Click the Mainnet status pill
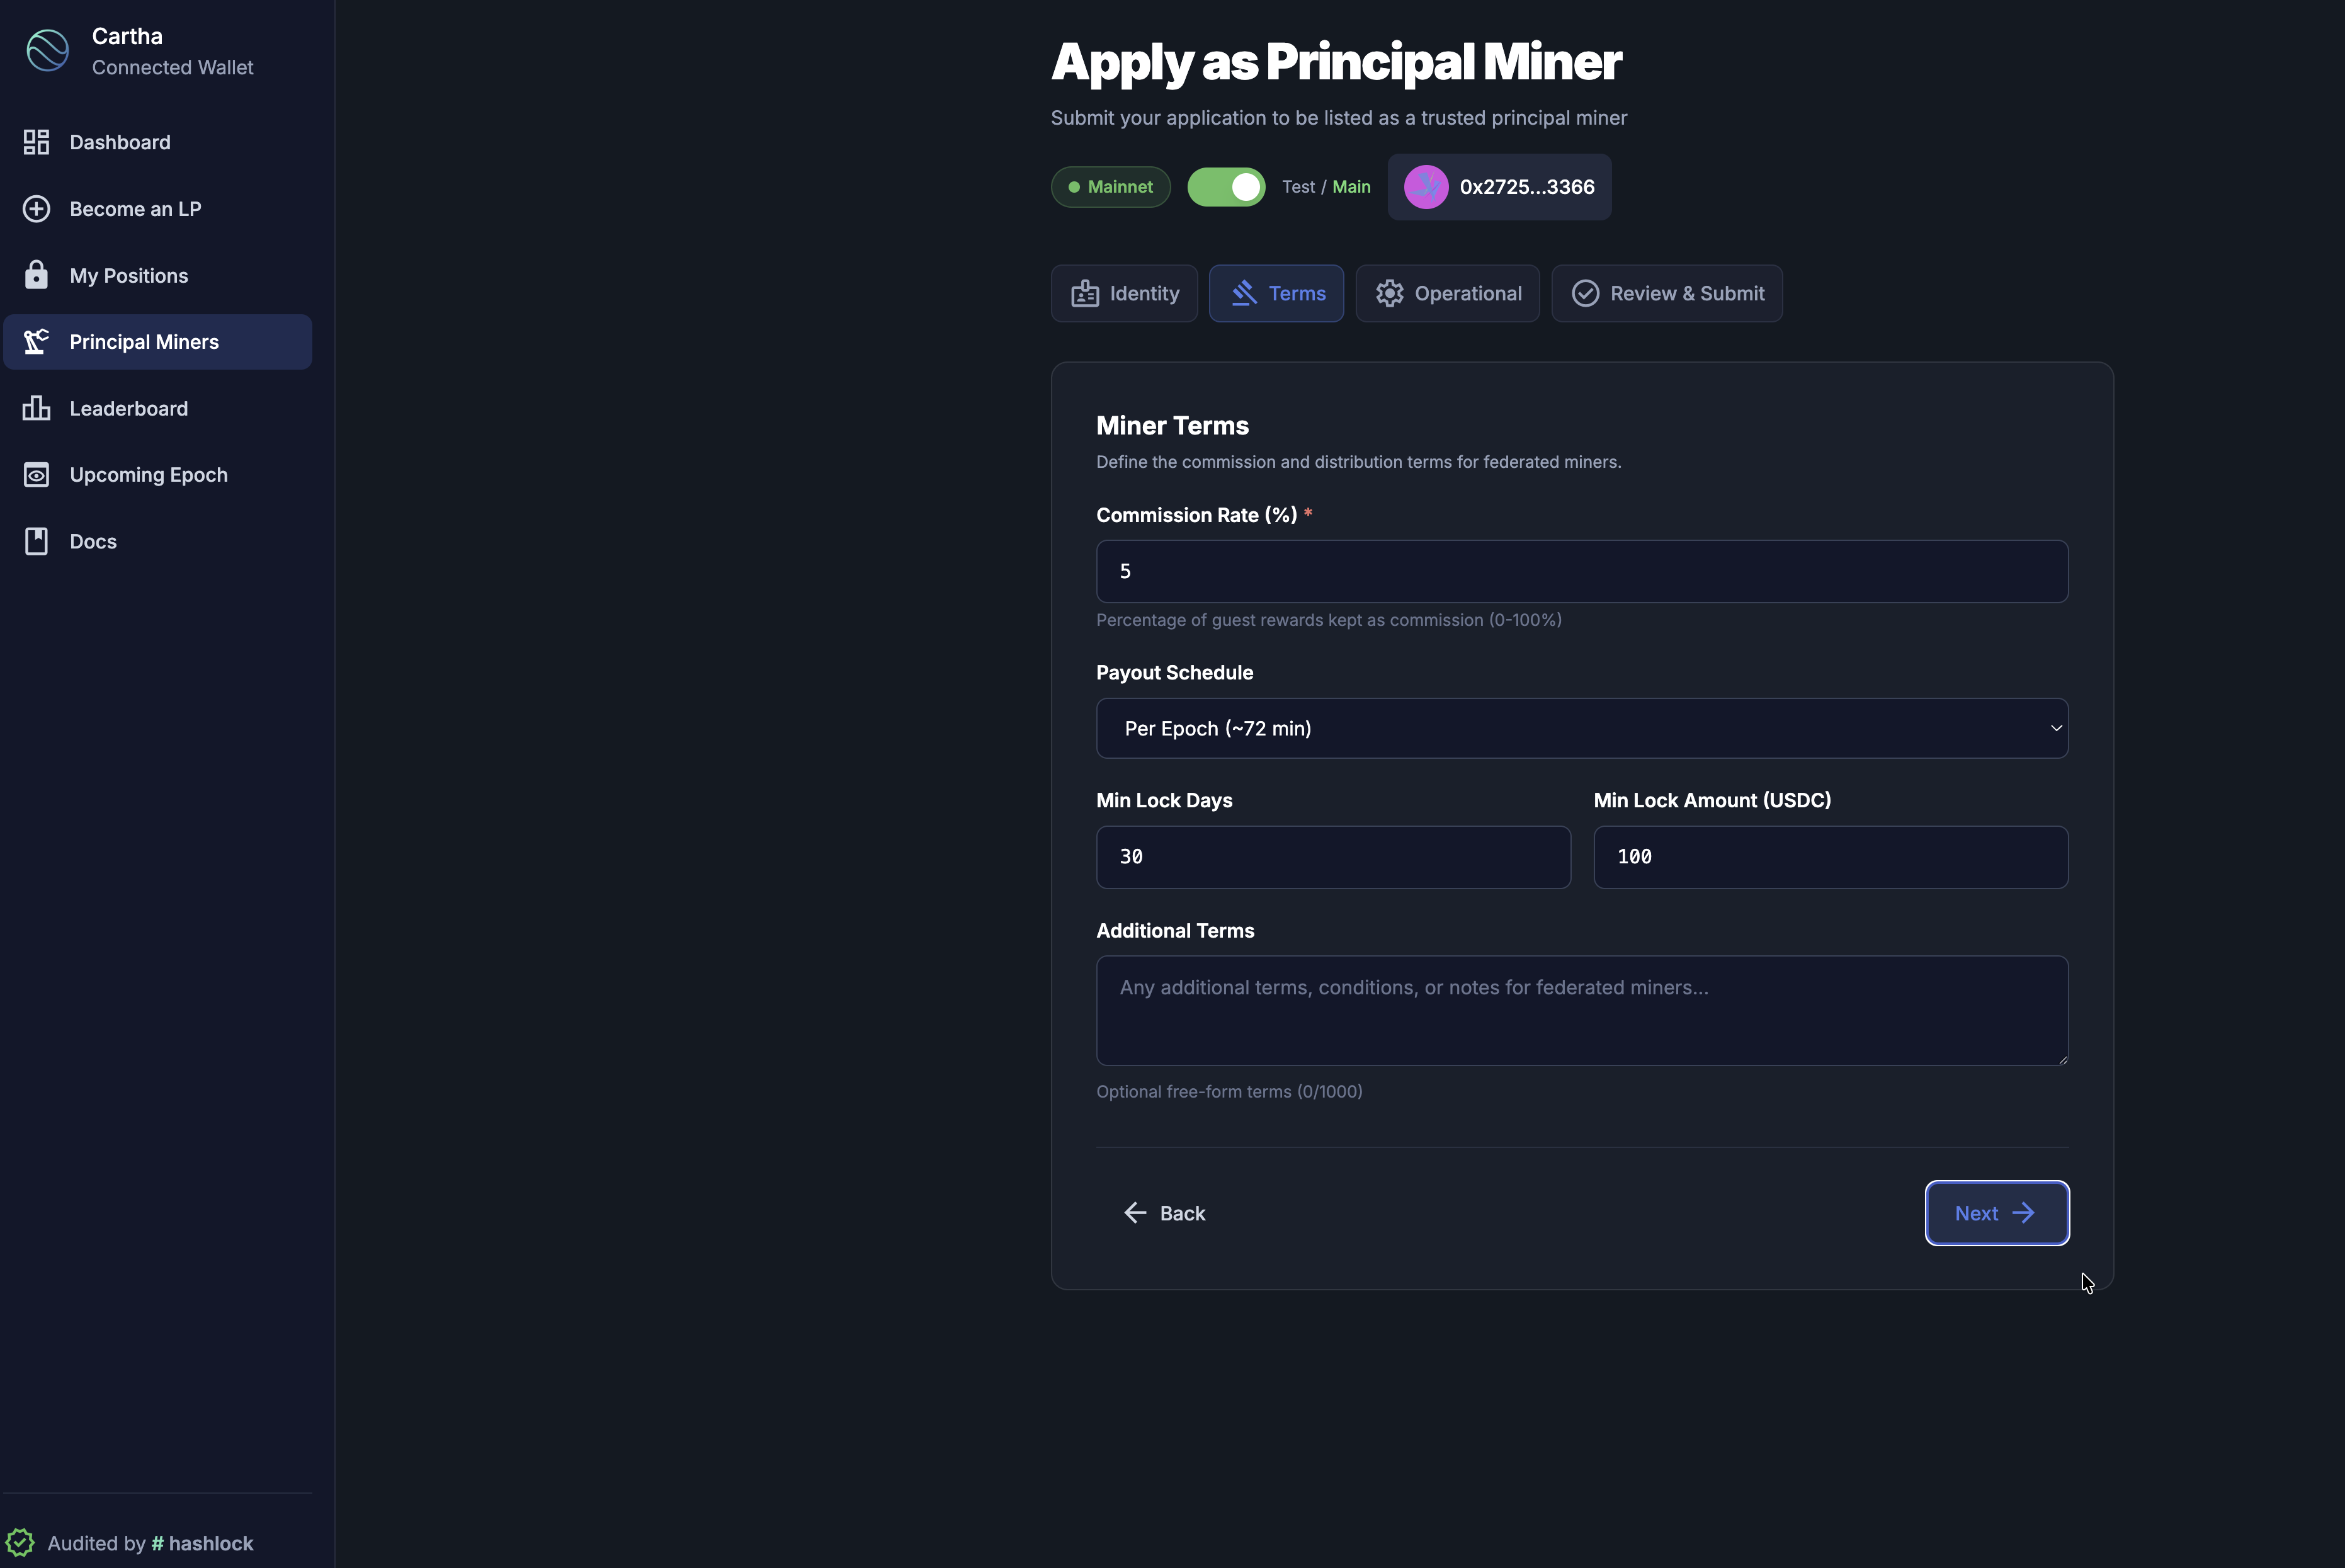 (1110, 187)
